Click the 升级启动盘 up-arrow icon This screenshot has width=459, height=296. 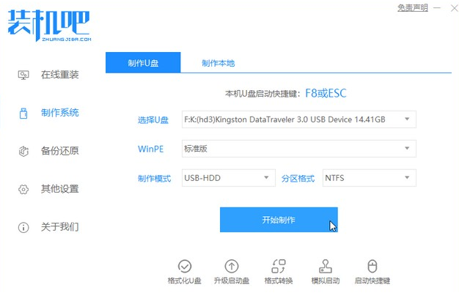coord(232,266)
